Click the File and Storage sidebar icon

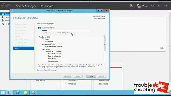coord(3,24)
